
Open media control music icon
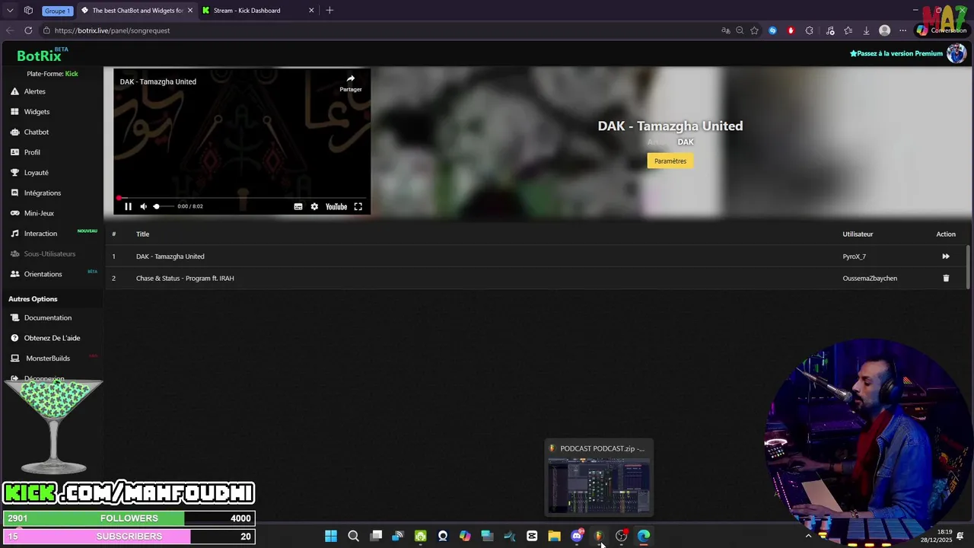(x=829, y=30)
